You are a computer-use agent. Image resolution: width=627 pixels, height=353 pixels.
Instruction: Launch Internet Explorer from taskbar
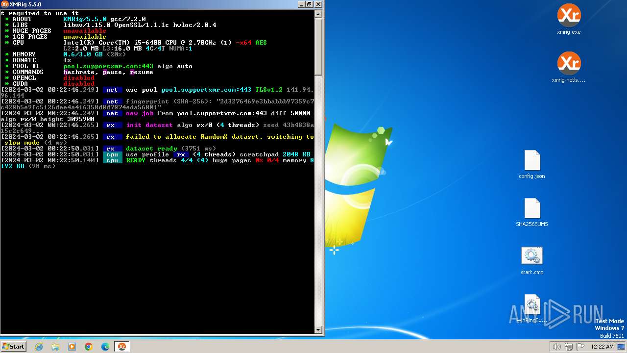(x=39, y=347)
